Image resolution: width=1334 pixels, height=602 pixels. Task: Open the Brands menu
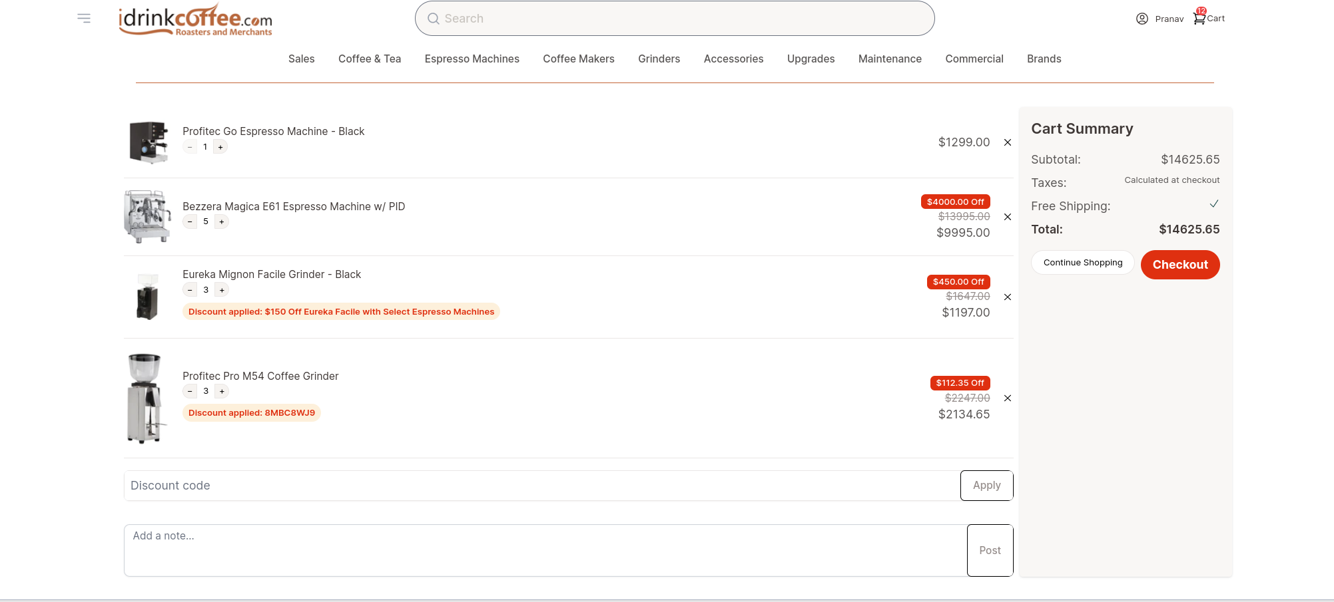click(x=1044, y=59)
